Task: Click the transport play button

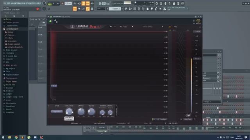Action: click(54, 3)
